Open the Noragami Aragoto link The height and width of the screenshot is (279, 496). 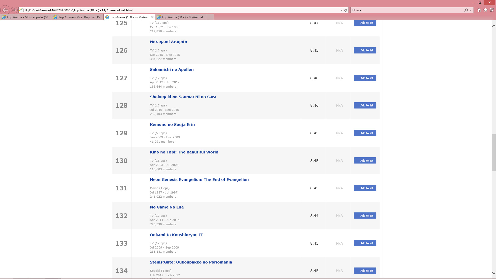(x=168, y=42)
